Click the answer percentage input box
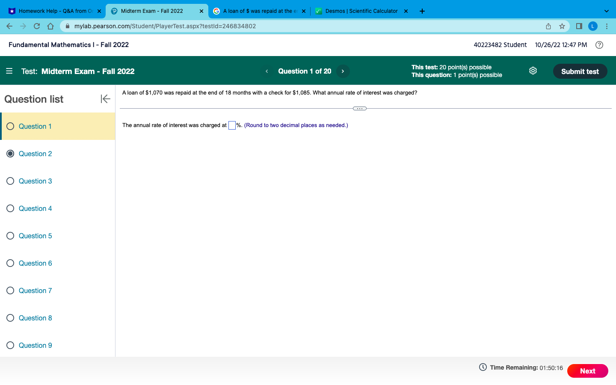The image size is (616, 385). [x=232, y=125]
